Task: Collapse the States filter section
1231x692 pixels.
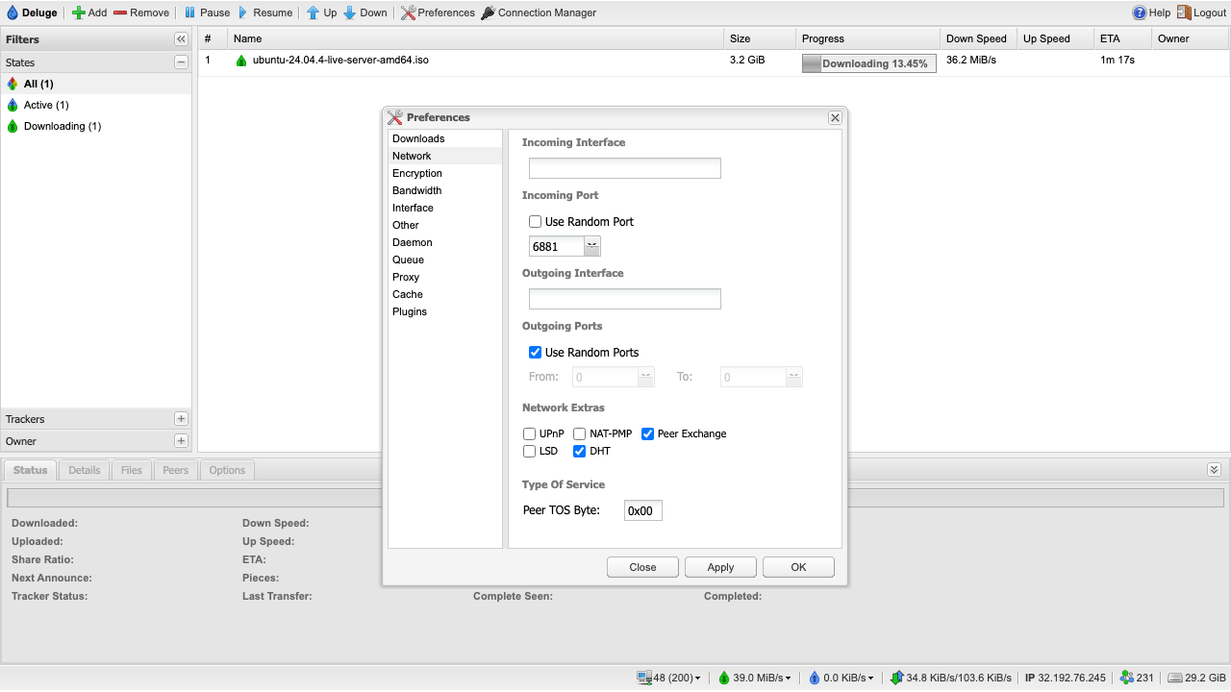Action: click(181, 62)
